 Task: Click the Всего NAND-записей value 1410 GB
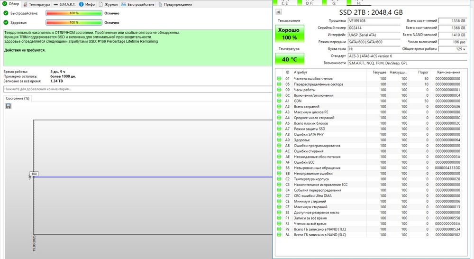[453, 35]
